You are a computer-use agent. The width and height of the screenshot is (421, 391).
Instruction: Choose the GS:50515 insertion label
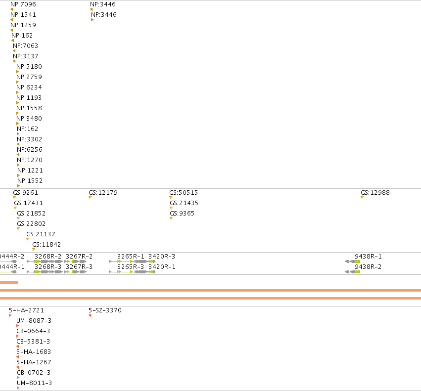(x=184, y=192)
